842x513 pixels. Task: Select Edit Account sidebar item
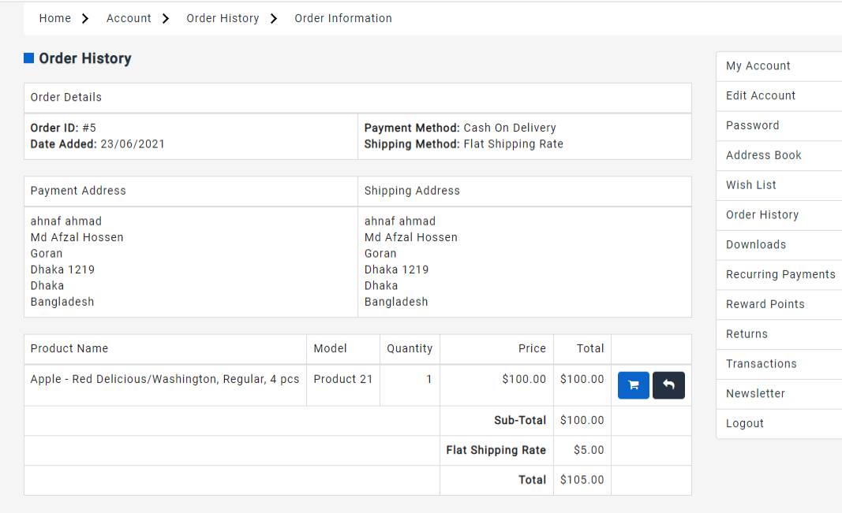pos(761,96)
